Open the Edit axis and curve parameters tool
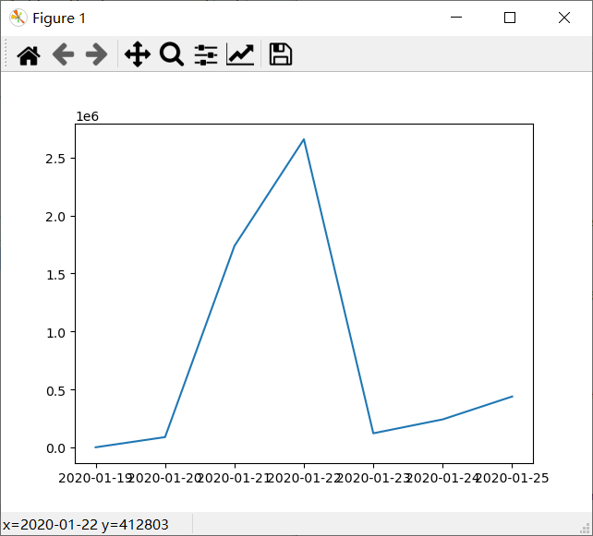The height and width of the screenshot is (536, 593). [x=240, y=54]
